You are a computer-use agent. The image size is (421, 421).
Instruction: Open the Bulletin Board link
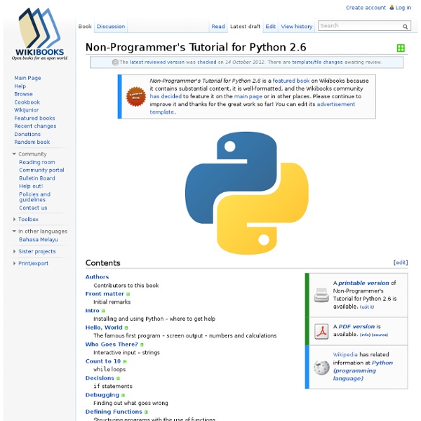pos(36,178)
